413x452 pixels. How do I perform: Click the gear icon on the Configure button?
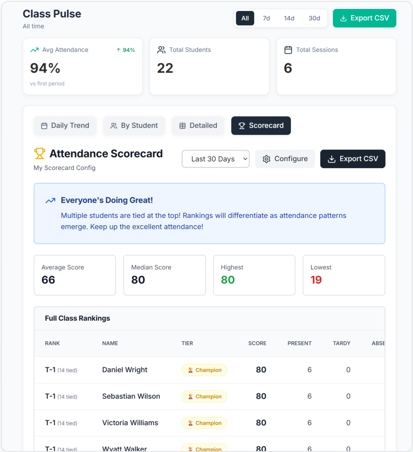(x=266, y=159)
